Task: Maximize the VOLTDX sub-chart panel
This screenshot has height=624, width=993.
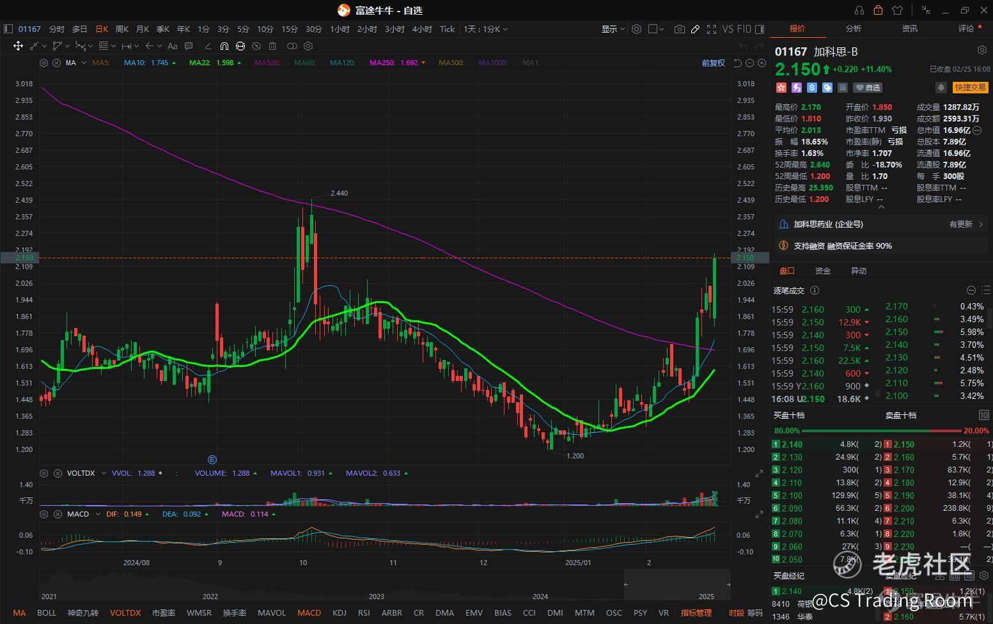Action: [x=759, y=473]
